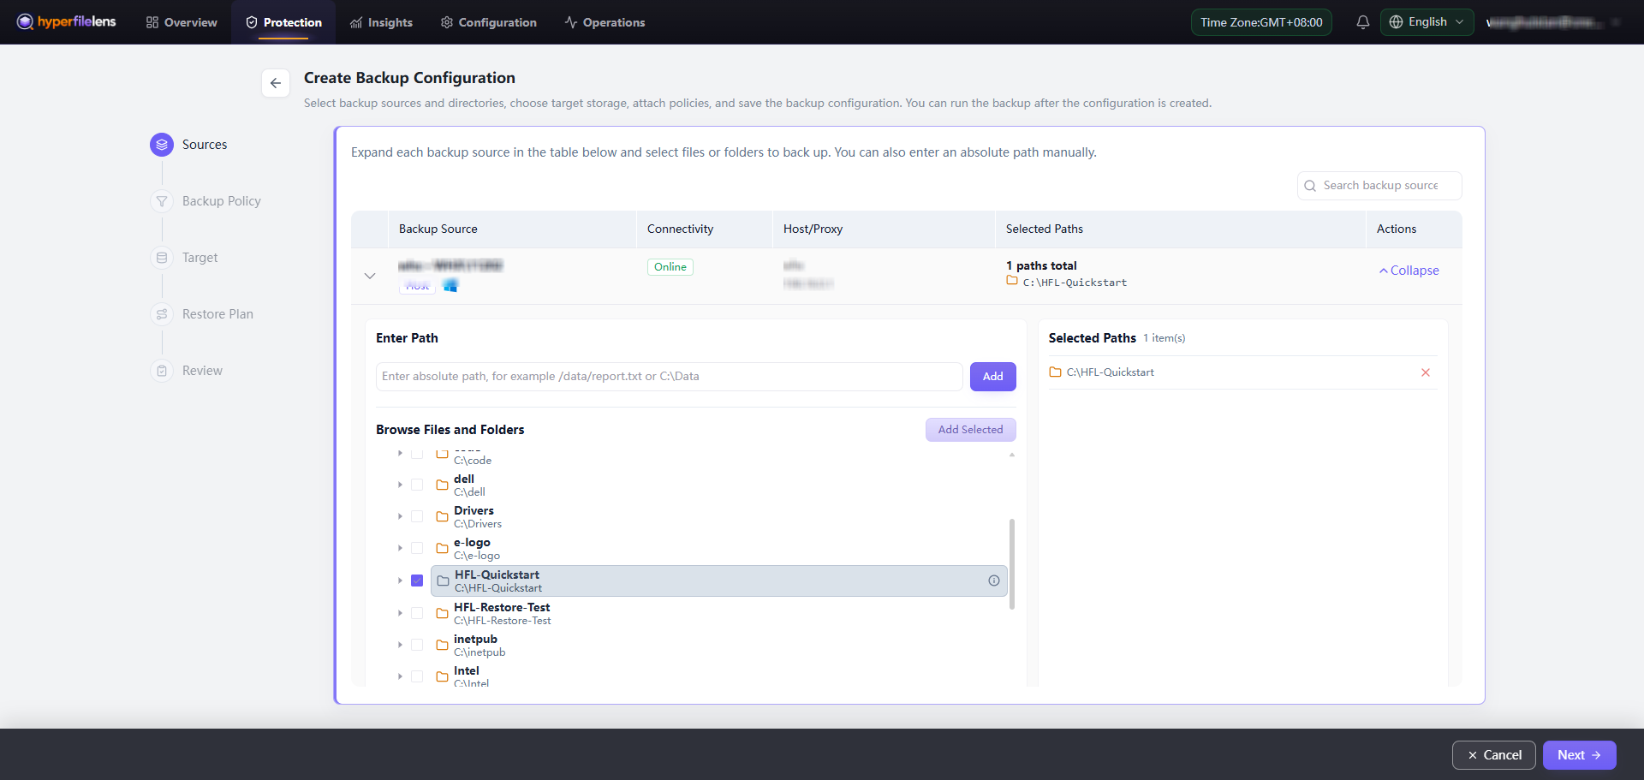Click the Add path button
This screenshot has width=1644, height=780.
click(993, 377)
